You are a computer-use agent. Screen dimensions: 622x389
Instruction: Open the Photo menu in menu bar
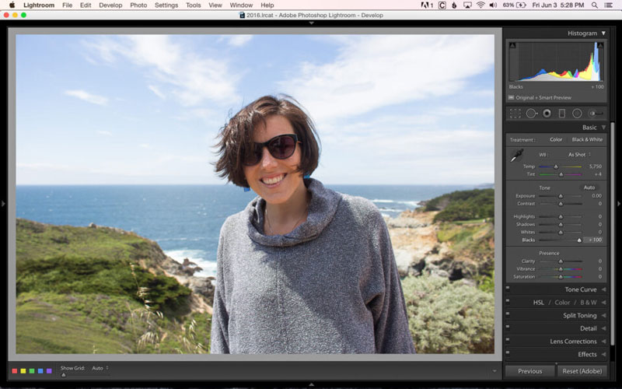138,5
